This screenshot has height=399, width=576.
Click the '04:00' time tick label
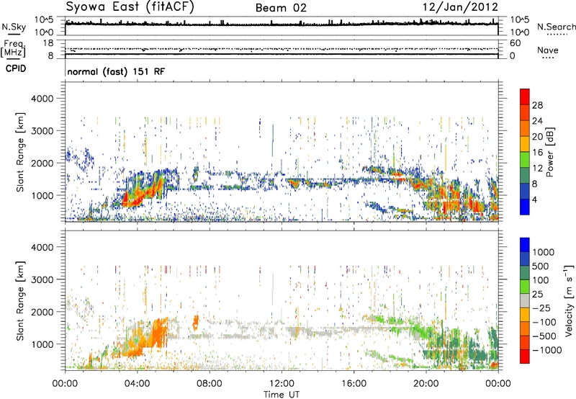[137, 384]
